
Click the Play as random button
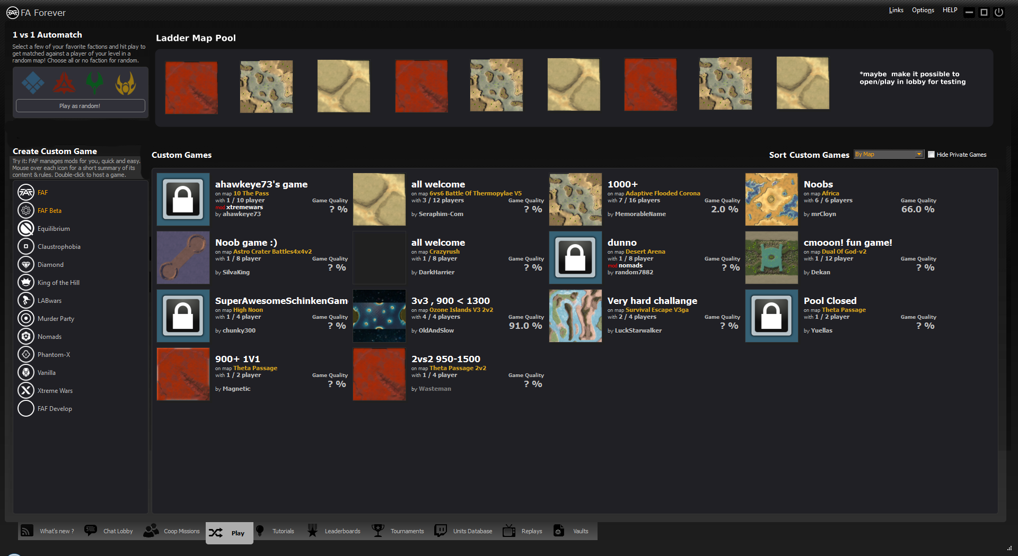point(80,106)
